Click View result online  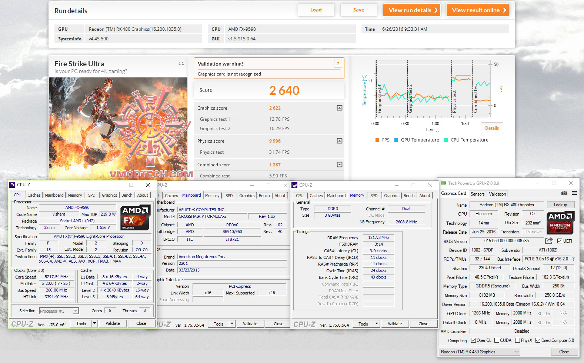(x=478, y=10)
